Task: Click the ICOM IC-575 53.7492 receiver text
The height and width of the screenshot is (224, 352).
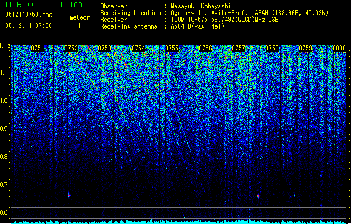Action: (224, 20)
